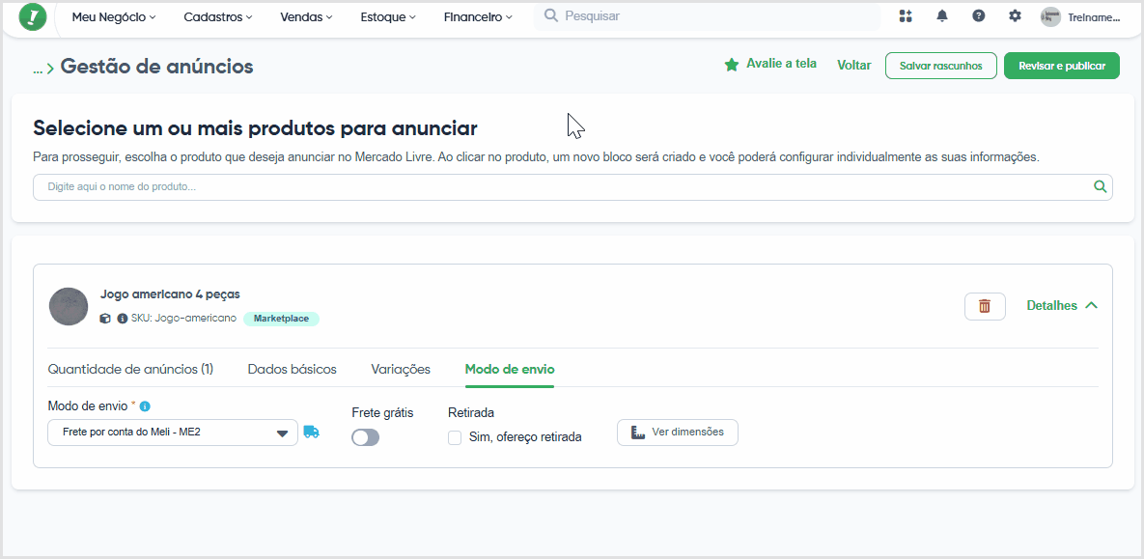This screenshot has width=1144, height=559.
Task: Click Revisar e publicar button
Action: tap(1062, 66)
